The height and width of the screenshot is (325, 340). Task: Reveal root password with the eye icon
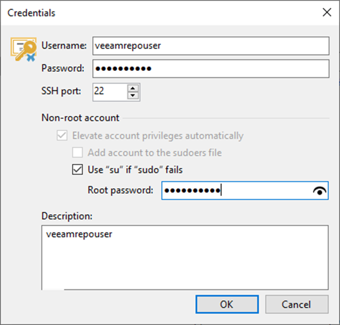point(319,191)
